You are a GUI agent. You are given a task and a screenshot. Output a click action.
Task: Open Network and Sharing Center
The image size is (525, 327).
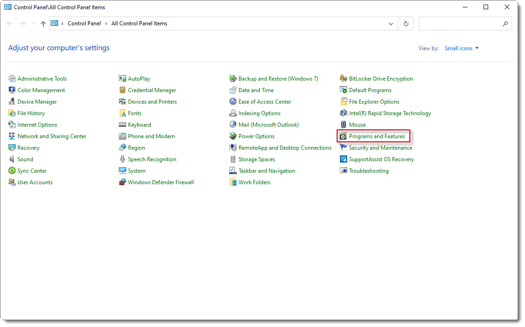pos(52,136)
